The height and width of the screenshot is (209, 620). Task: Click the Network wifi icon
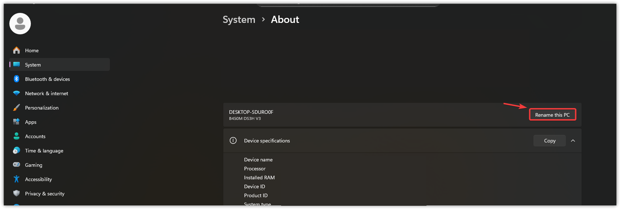(17, 93)
